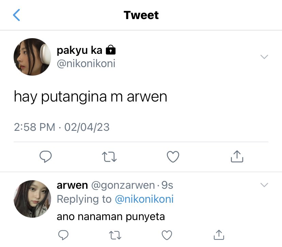Reply to the main tweet
This screenshot has width=282, height=247.
point(46,156)
